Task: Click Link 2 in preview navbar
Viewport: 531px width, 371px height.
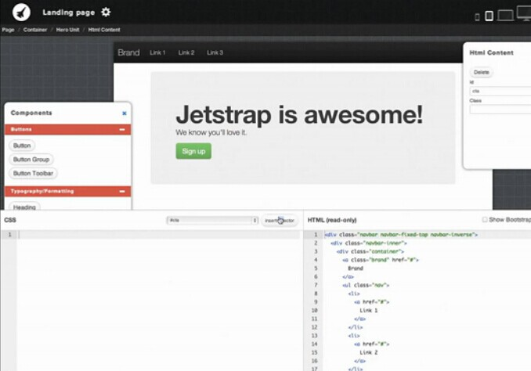Action: pyautogui.click(x=186, y=52)
